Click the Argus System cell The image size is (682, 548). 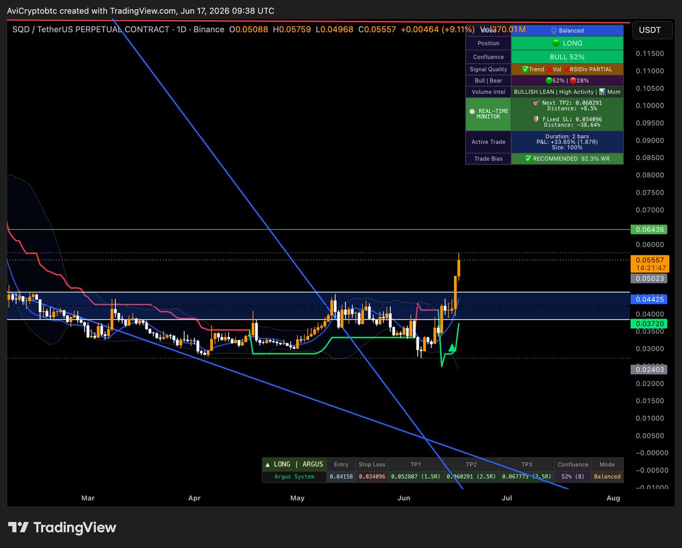294,476
